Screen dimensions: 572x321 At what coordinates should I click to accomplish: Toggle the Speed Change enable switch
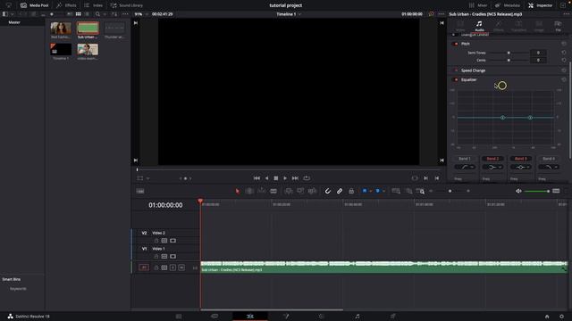(x=455, y=70)
